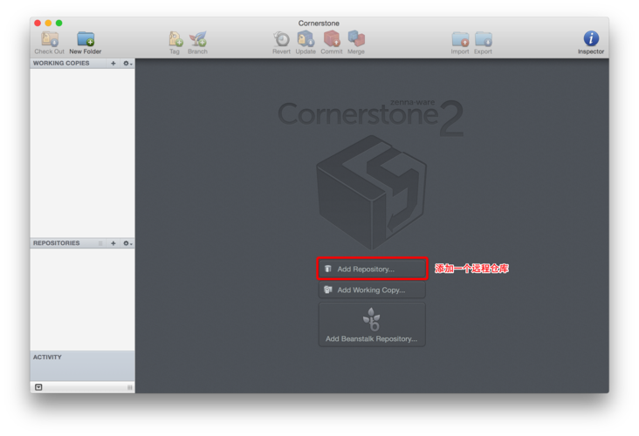Click the Tag toolbar icon

[175, 39]
